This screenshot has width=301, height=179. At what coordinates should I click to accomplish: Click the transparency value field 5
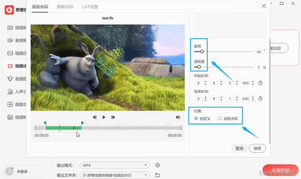point(258,67)
